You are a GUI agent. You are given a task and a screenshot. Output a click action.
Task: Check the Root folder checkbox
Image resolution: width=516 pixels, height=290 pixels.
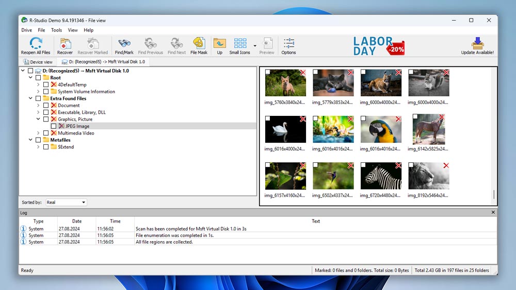(x=38, y=77)
